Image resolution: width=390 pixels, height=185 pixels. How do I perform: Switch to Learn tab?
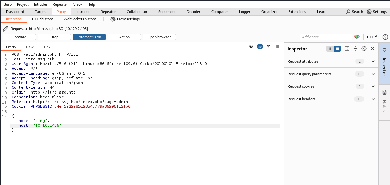pyautogui.click(x=322, y=12)
